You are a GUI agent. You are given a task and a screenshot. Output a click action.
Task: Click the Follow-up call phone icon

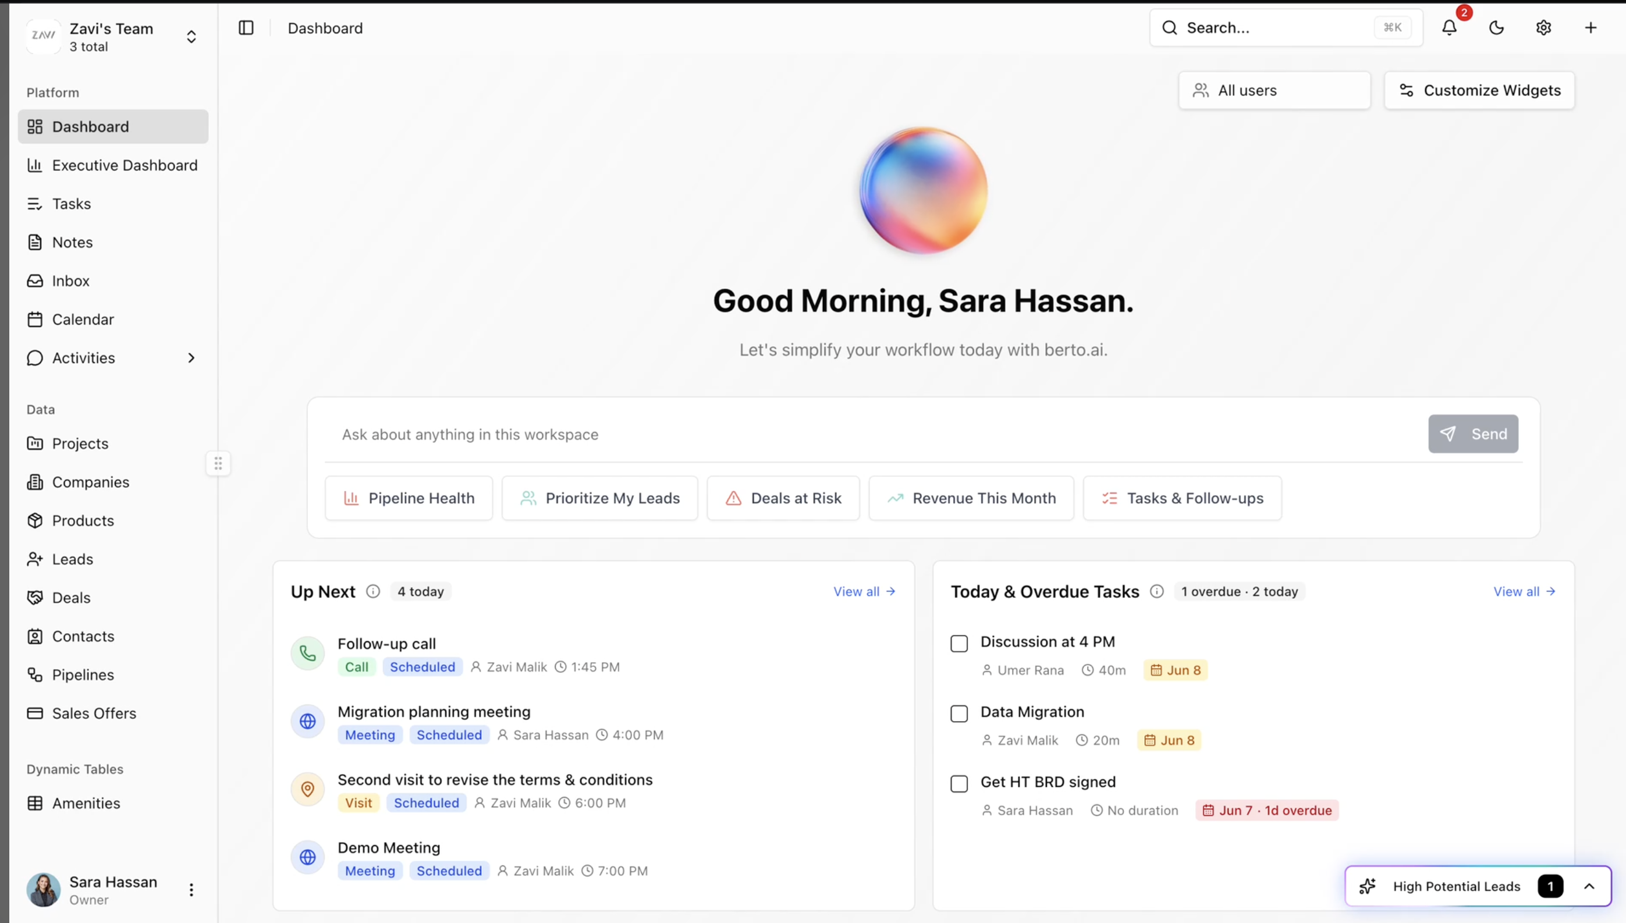click(307, 654)
